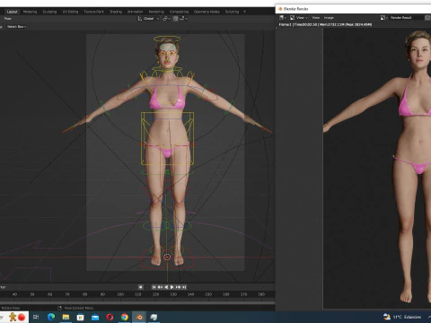Jump to the previous keyframe
Viewport: 431px width, 323px height.
coord(160,287)
